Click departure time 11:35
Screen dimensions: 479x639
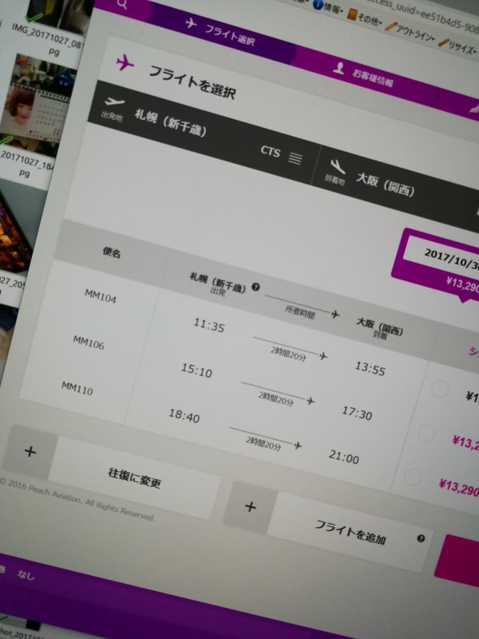tap(208, 325)
